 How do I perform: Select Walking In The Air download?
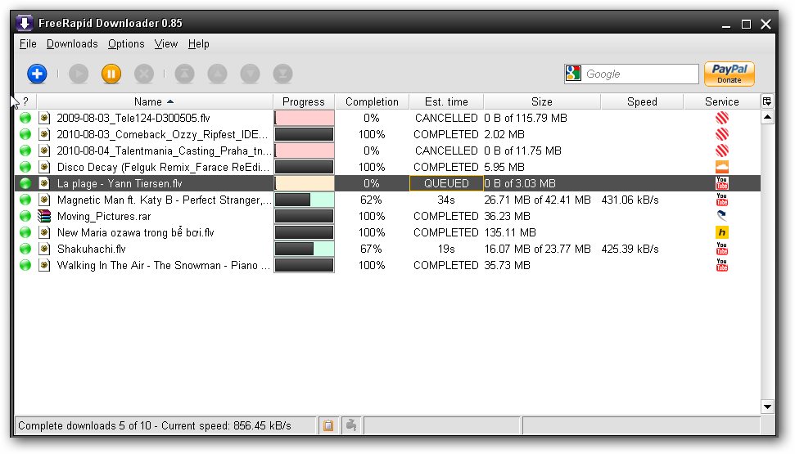click(x=387, y=265)
